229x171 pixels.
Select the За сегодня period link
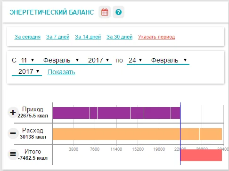[x=27, y=37]
